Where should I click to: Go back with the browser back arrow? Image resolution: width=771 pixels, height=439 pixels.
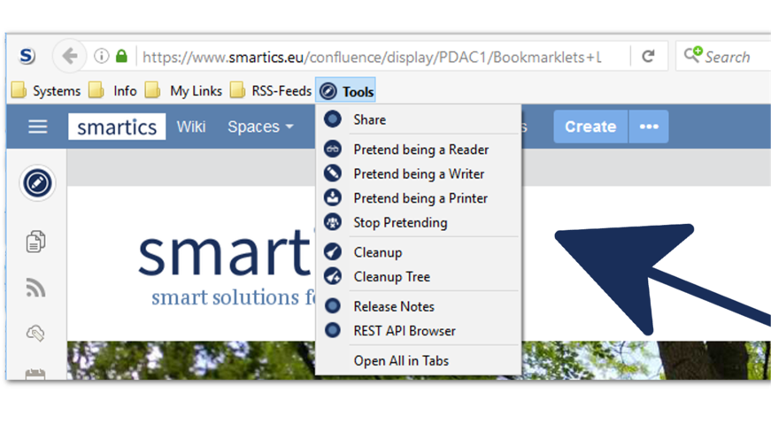(x=70, y=56)
